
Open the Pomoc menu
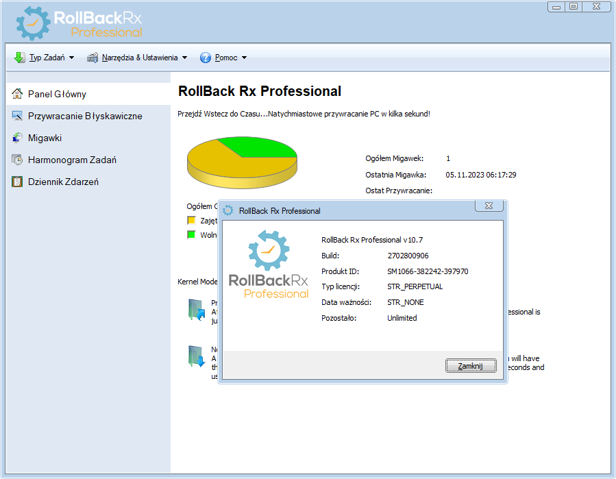tap(226, 58)
